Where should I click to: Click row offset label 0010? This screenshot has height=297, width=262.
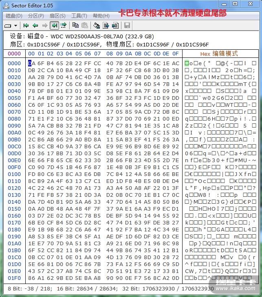(14, 70)
